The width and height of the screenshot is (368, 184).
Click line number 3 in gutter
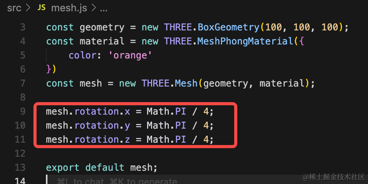coord(23,28)
